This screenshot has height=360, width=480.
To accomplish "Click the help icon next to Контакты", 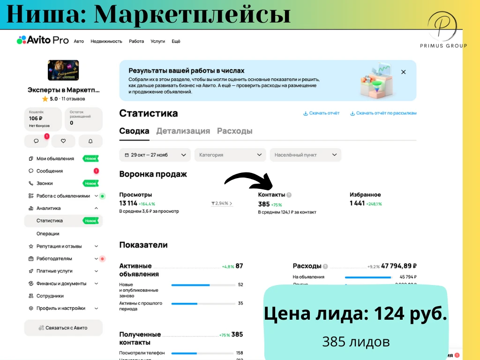I will (x=289, y=195).
